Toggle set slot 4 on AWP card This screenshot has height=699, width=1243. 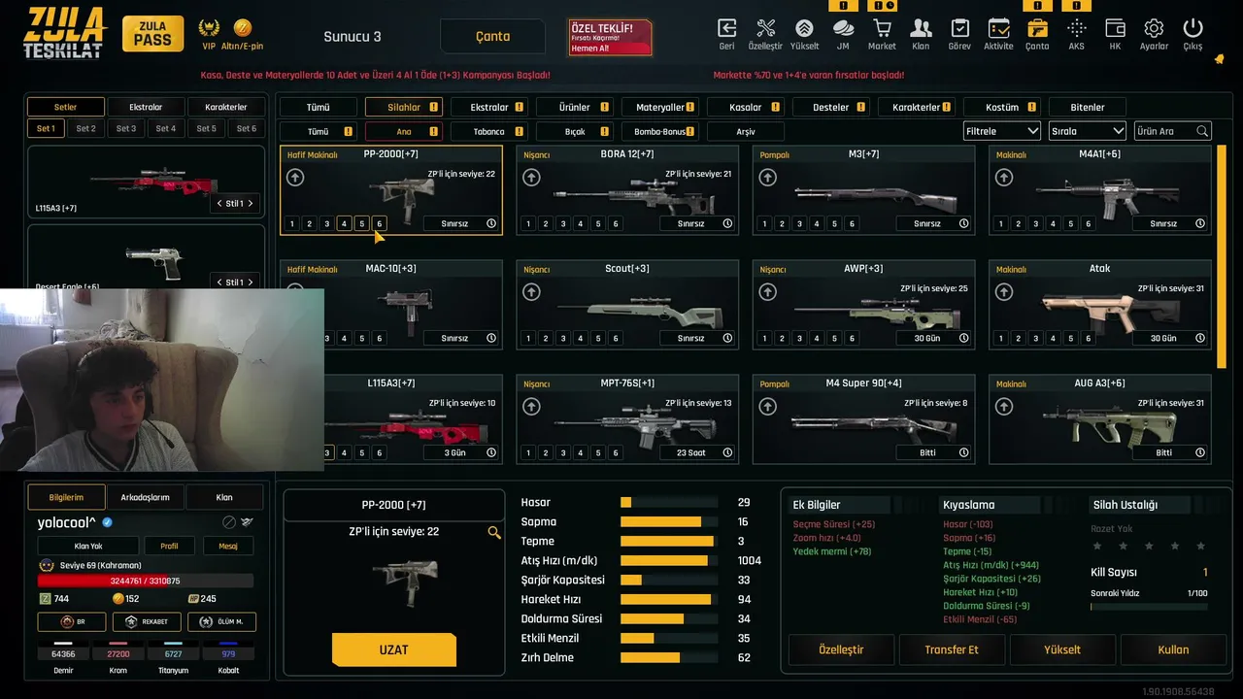[817, 338]
